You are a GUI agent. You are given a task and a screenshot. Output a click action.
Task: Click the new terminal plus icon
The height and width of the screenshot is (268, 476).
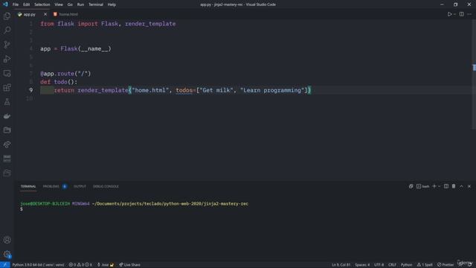434,186
